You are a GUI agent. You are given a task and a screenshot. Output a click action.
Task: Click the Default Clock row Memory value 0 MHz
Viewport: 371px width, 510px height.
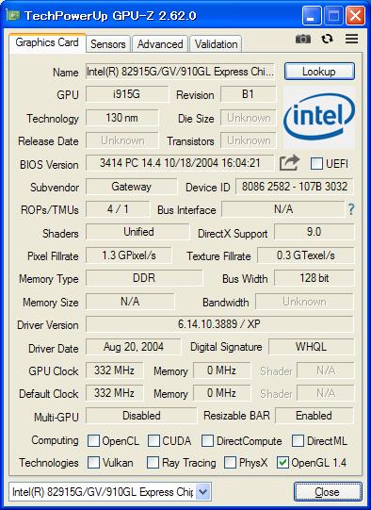tap(222, 393)
